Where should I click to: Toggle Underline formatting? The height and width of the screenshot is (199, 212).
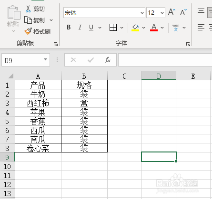pos(91,27)
